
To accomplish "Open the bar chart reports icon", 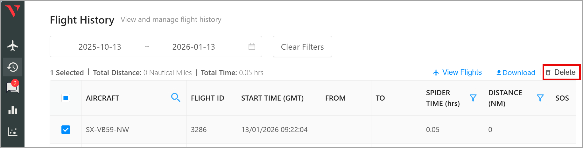I will click(x=13, y=110).
